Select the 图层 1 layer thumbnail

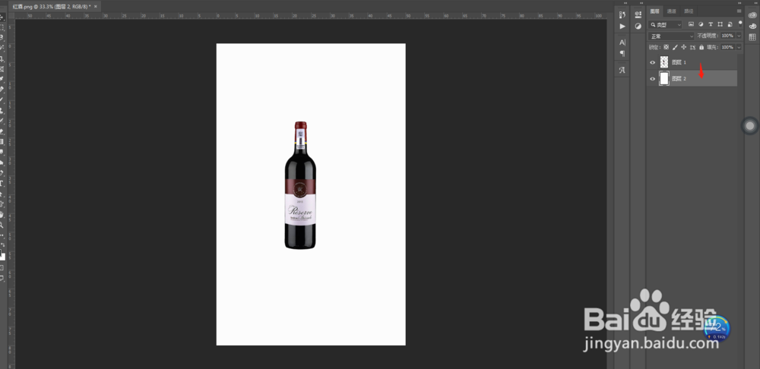tap(664, 62)
